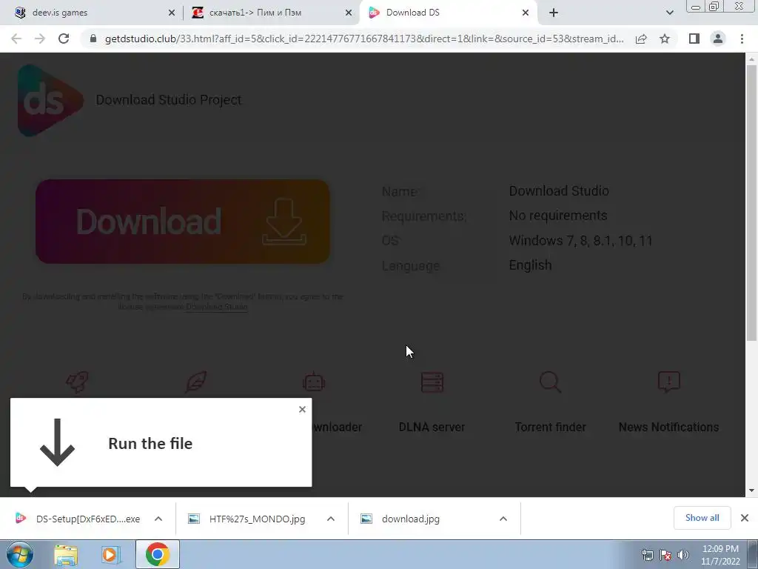Screen dimensions: 758x569
Task: Close the Run the file popup
Action: click(302, 409)
